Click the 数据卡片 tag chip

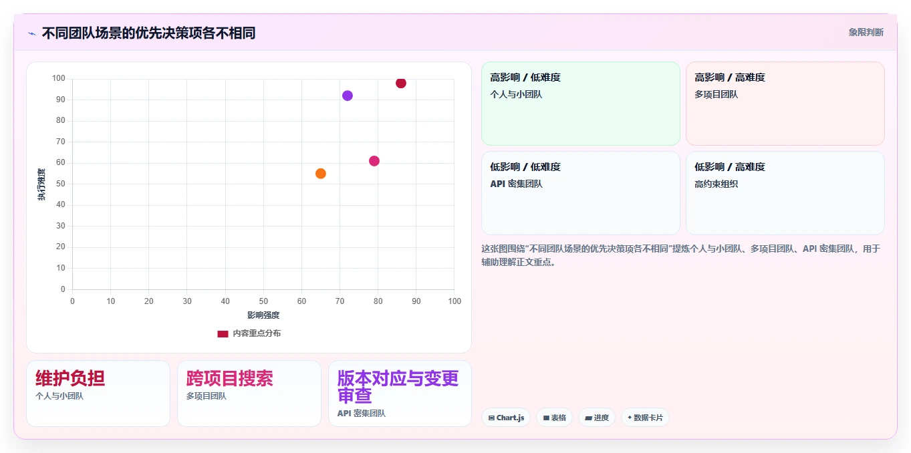click(645, 418)
